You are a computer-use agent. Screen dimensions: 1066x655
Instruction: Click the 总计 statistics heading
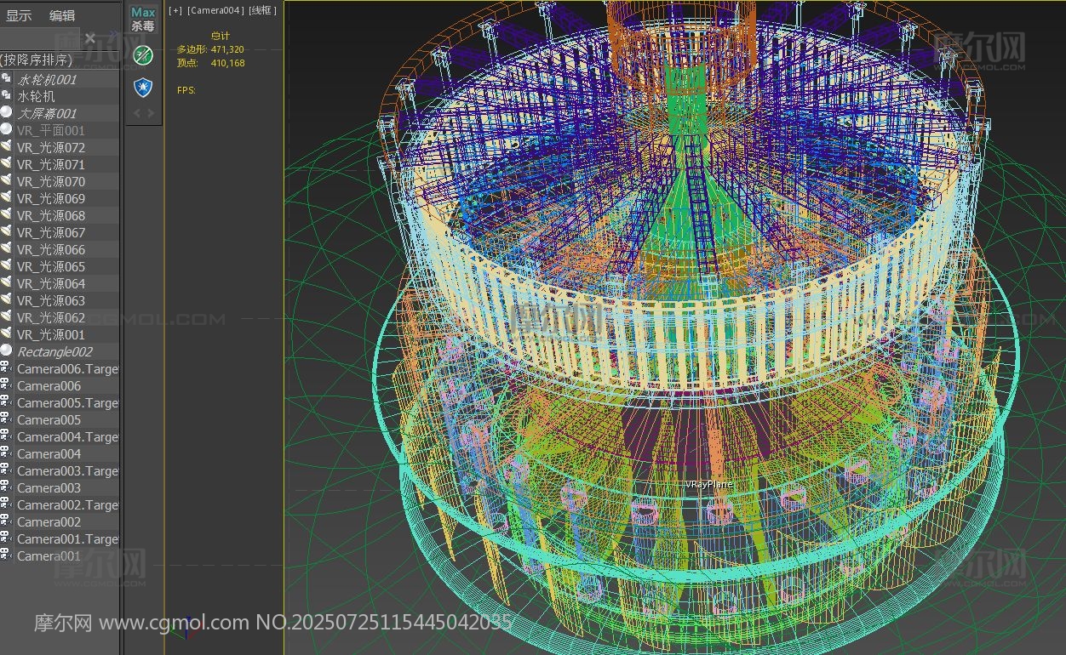[x=221, y=36]
